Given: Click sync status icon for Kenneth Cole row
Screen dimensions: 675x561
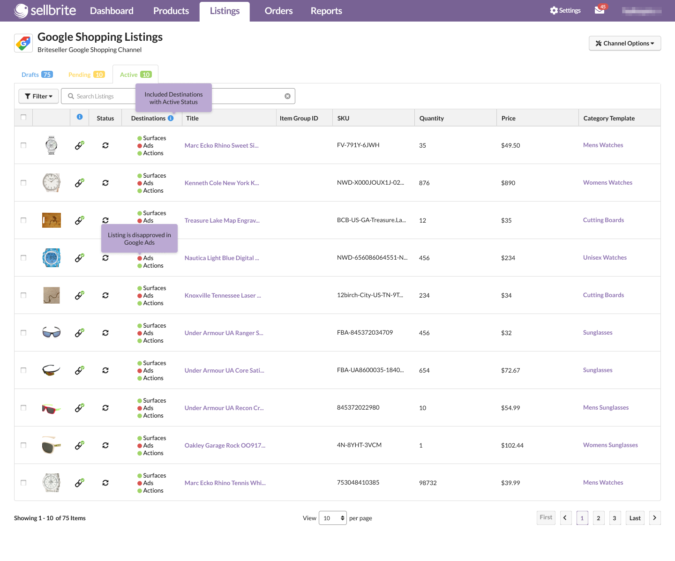Looking at the screenshot, I should click(105, 183).
